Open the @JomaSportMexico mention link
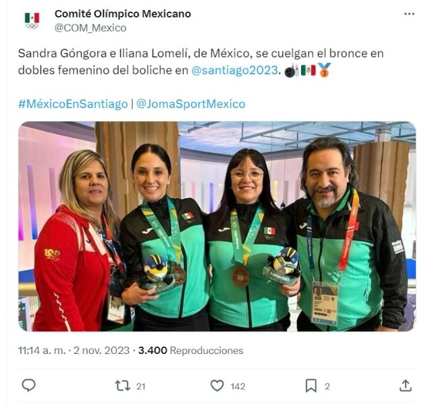 (x=191, y=104)
